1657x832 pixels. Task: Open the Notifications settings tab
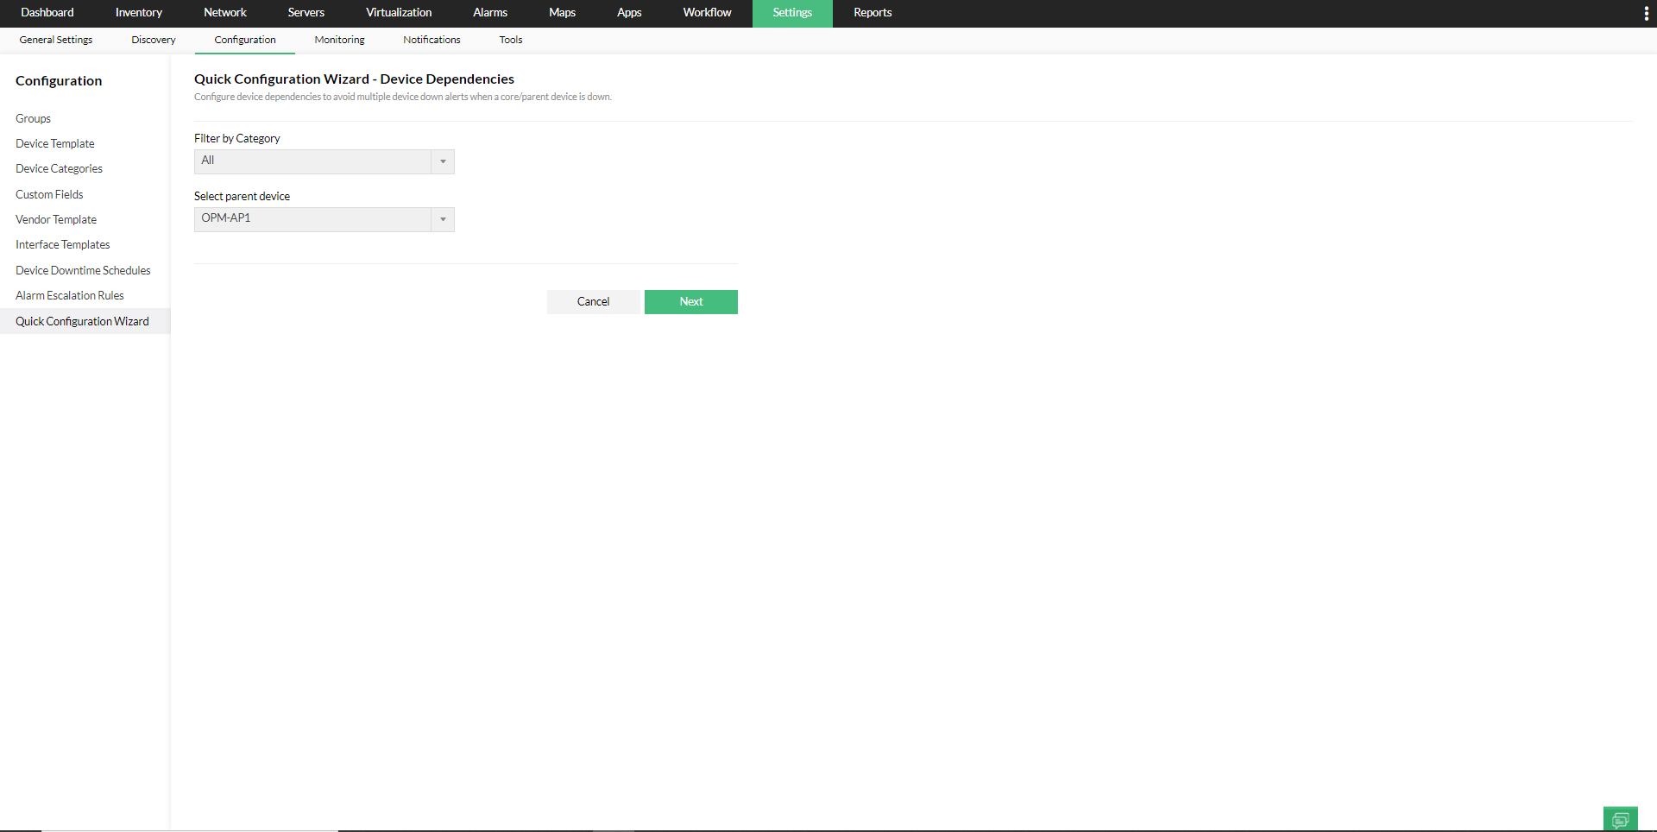tap(431, 40)
